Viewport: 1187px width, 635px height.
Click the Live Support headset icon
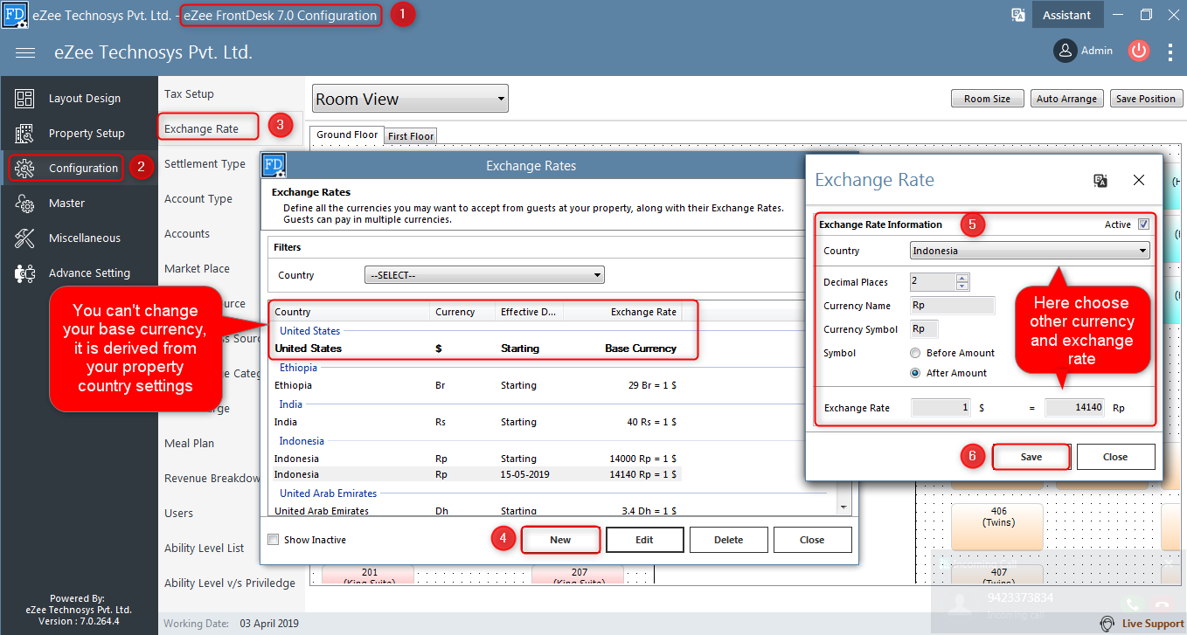click(1107, 624)
